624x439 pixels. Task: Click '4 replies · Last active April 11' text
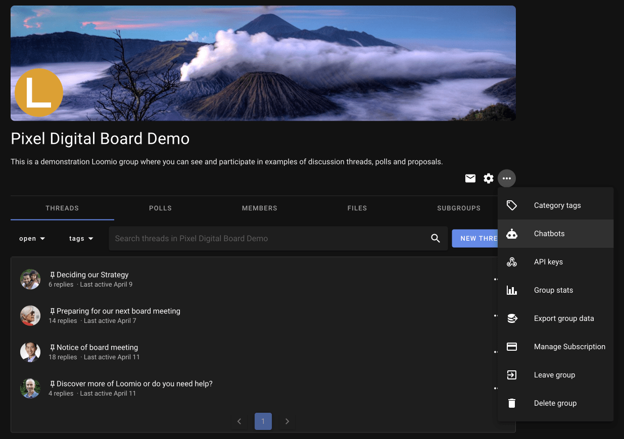pyautogui.click(x=92, y=394)
